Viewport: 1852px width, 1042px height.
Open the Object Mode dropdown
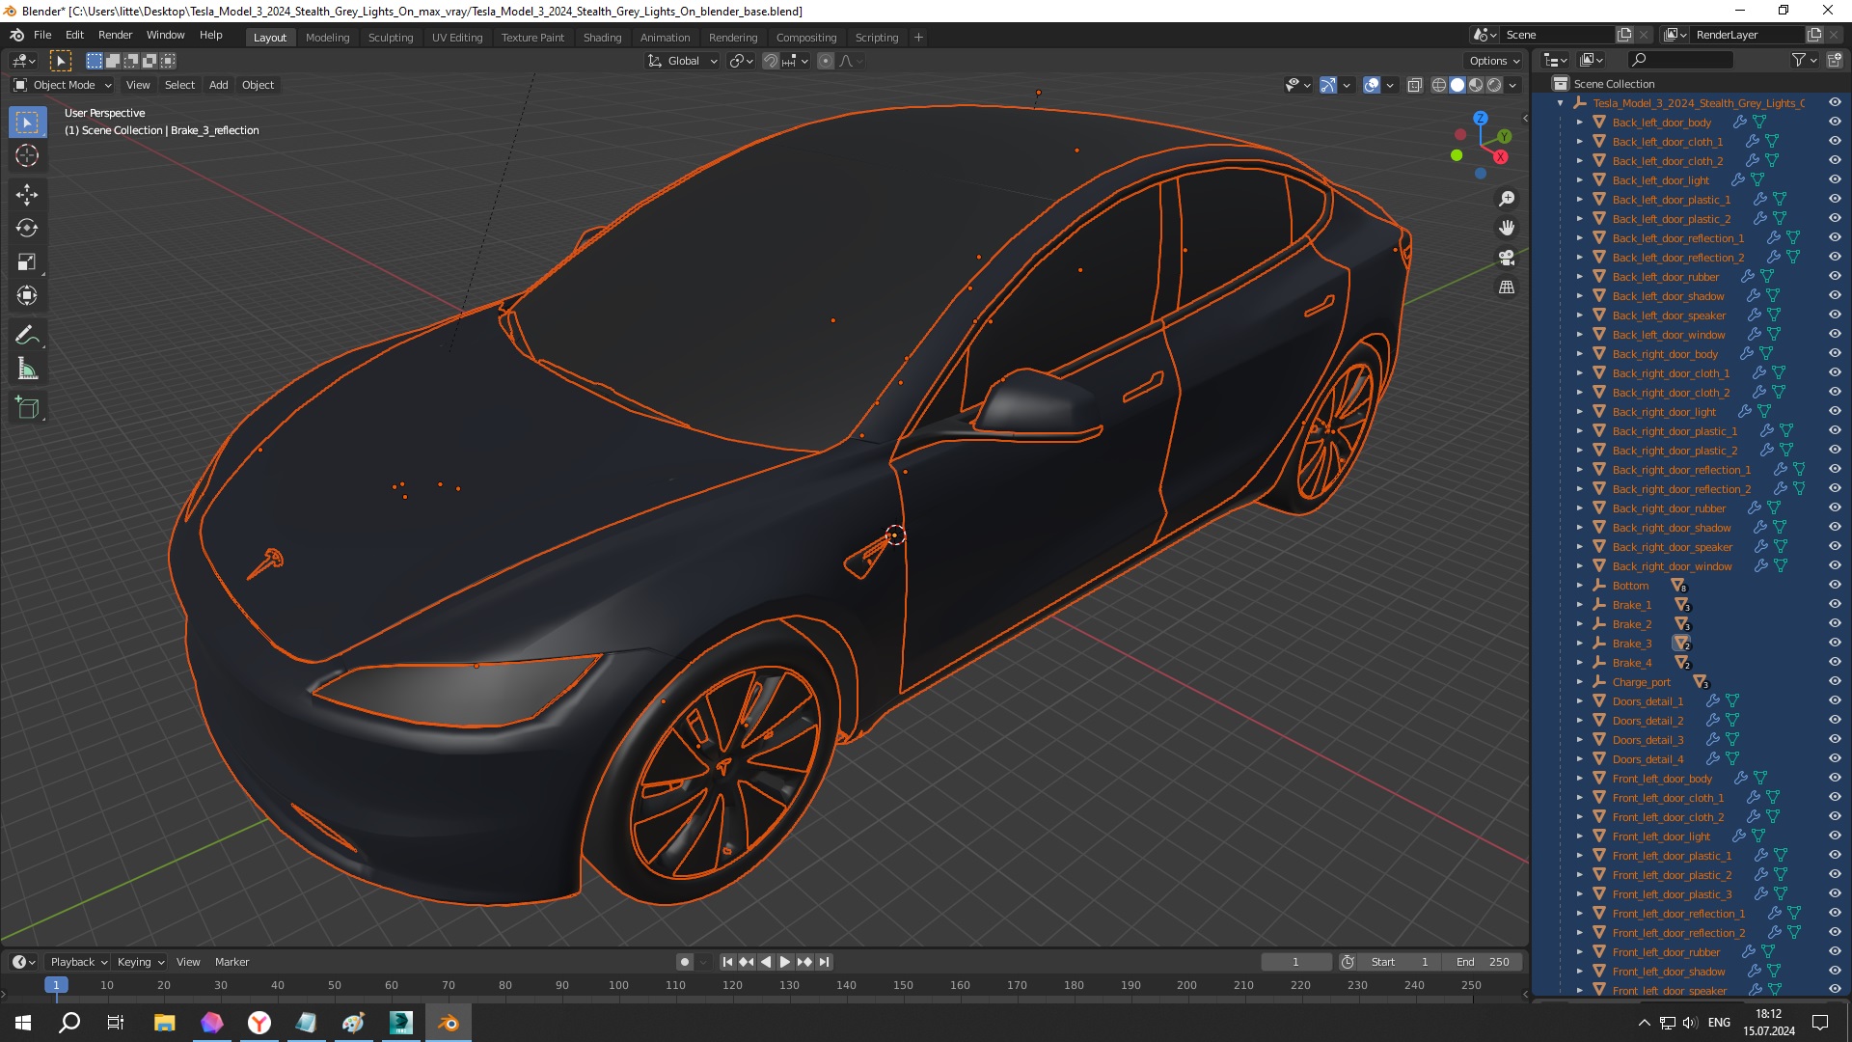pos(64,85)
